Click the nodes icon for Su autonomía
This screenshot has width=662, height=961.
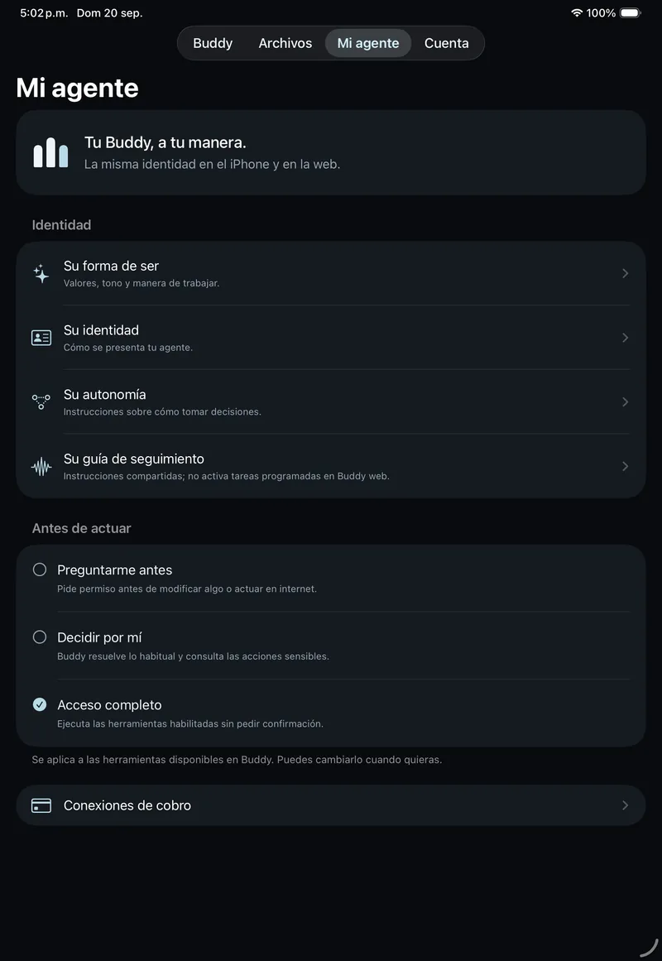coord(41,402)
